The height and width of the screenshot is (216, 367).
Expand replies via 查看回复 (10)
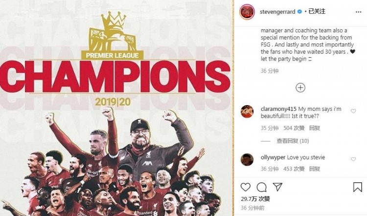coord(293,141)
